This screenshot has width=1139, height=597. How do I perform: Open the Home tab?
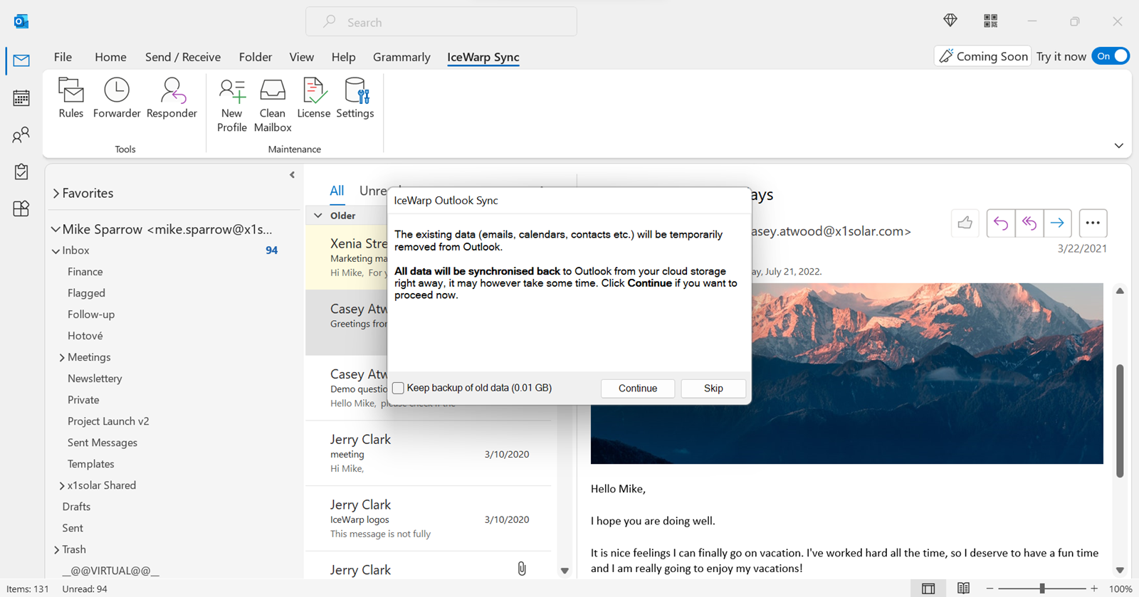click(x=110, y=57)
